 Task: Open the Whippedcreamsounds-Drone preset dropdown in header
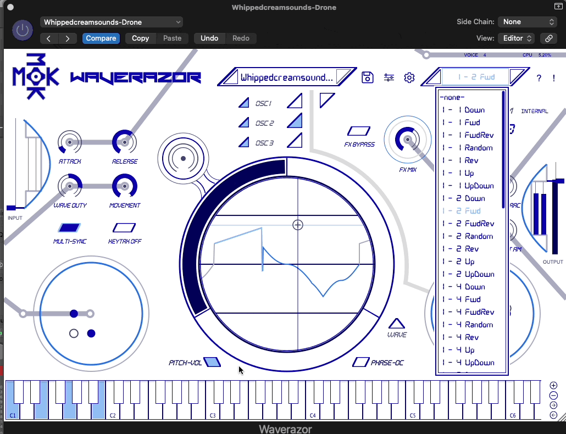pos(112,22)
